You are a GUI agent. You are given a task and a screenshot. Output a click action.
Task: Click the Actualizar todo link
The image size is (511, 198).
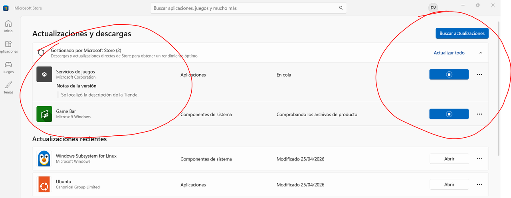449,53
